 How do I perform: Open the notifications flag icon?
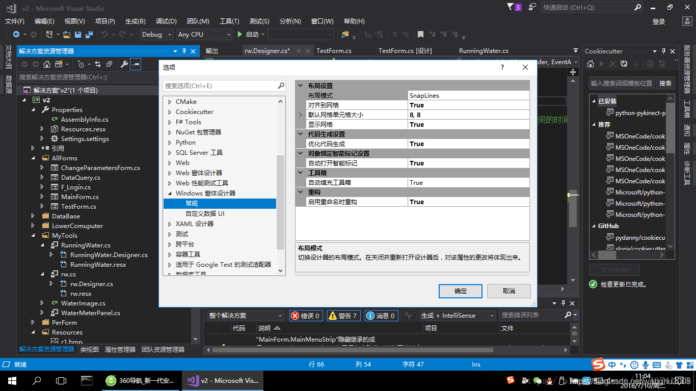tap(511, 7)
